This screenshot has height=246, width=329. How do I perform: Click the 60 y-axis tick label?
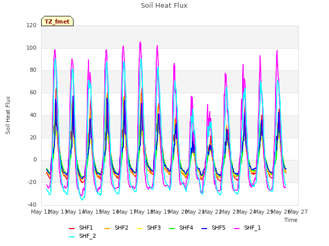33,93
